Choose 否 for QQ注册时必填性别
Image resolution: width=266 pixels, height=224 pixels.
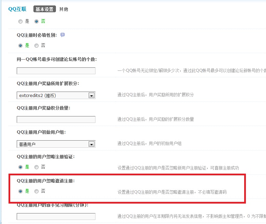36,46
